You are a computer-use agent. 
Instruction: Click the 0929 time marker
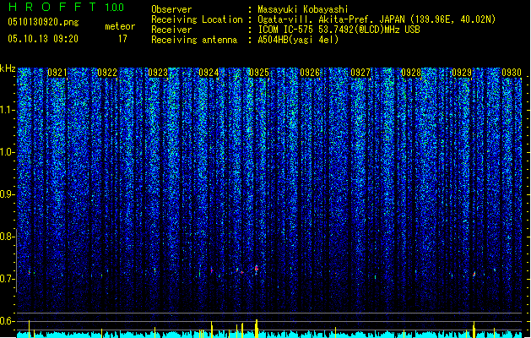pos(462,73)
